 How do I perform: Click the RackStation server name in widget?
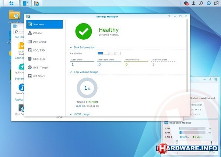pos(196,105)
